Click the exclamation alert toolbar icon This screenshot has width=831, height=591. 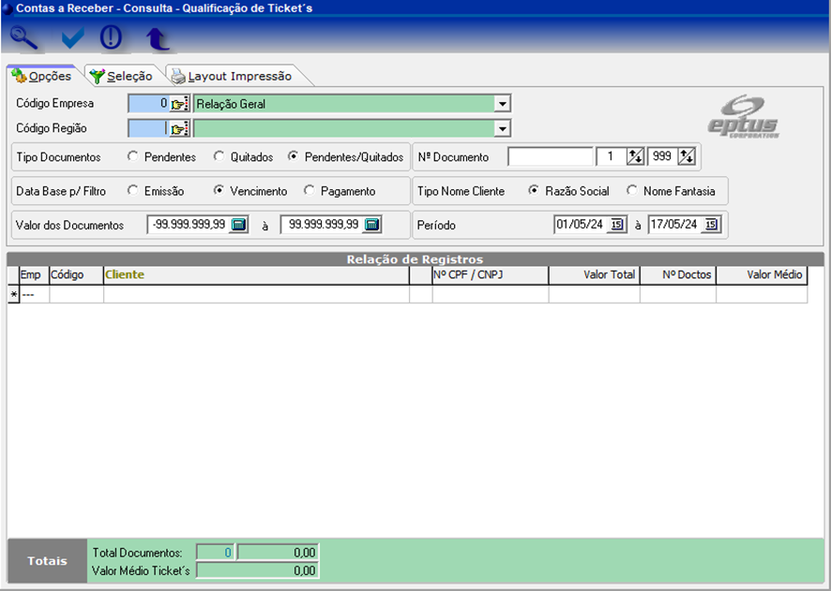click(x=112, y=38)
